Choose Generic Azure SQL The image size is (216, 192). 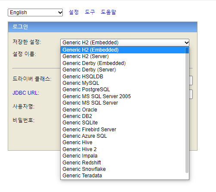[x=123, y=136]
